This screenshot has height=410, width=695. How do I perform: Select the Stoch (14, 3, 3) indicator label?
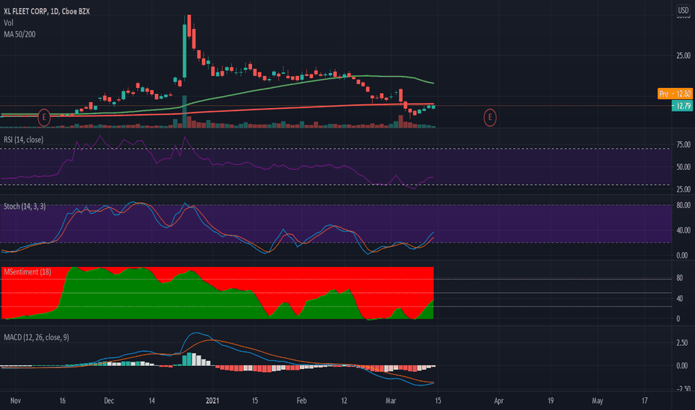click(25, 206)
